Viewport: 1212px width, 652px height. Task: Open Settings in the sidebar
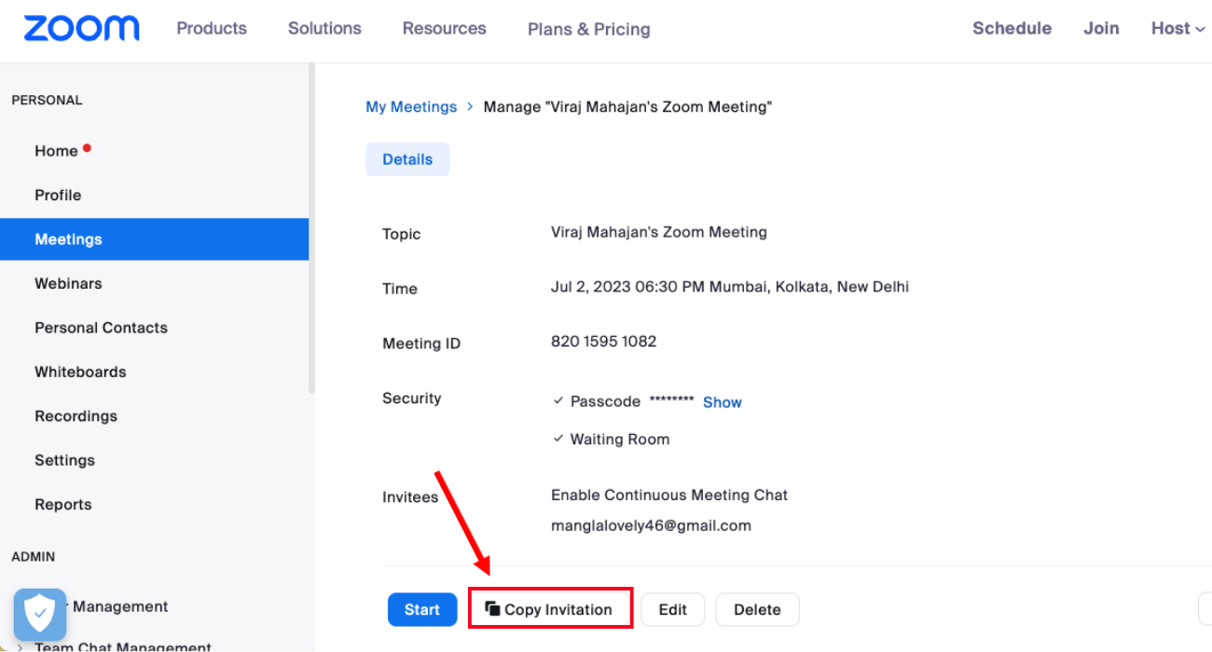click(x=64, y=460)
